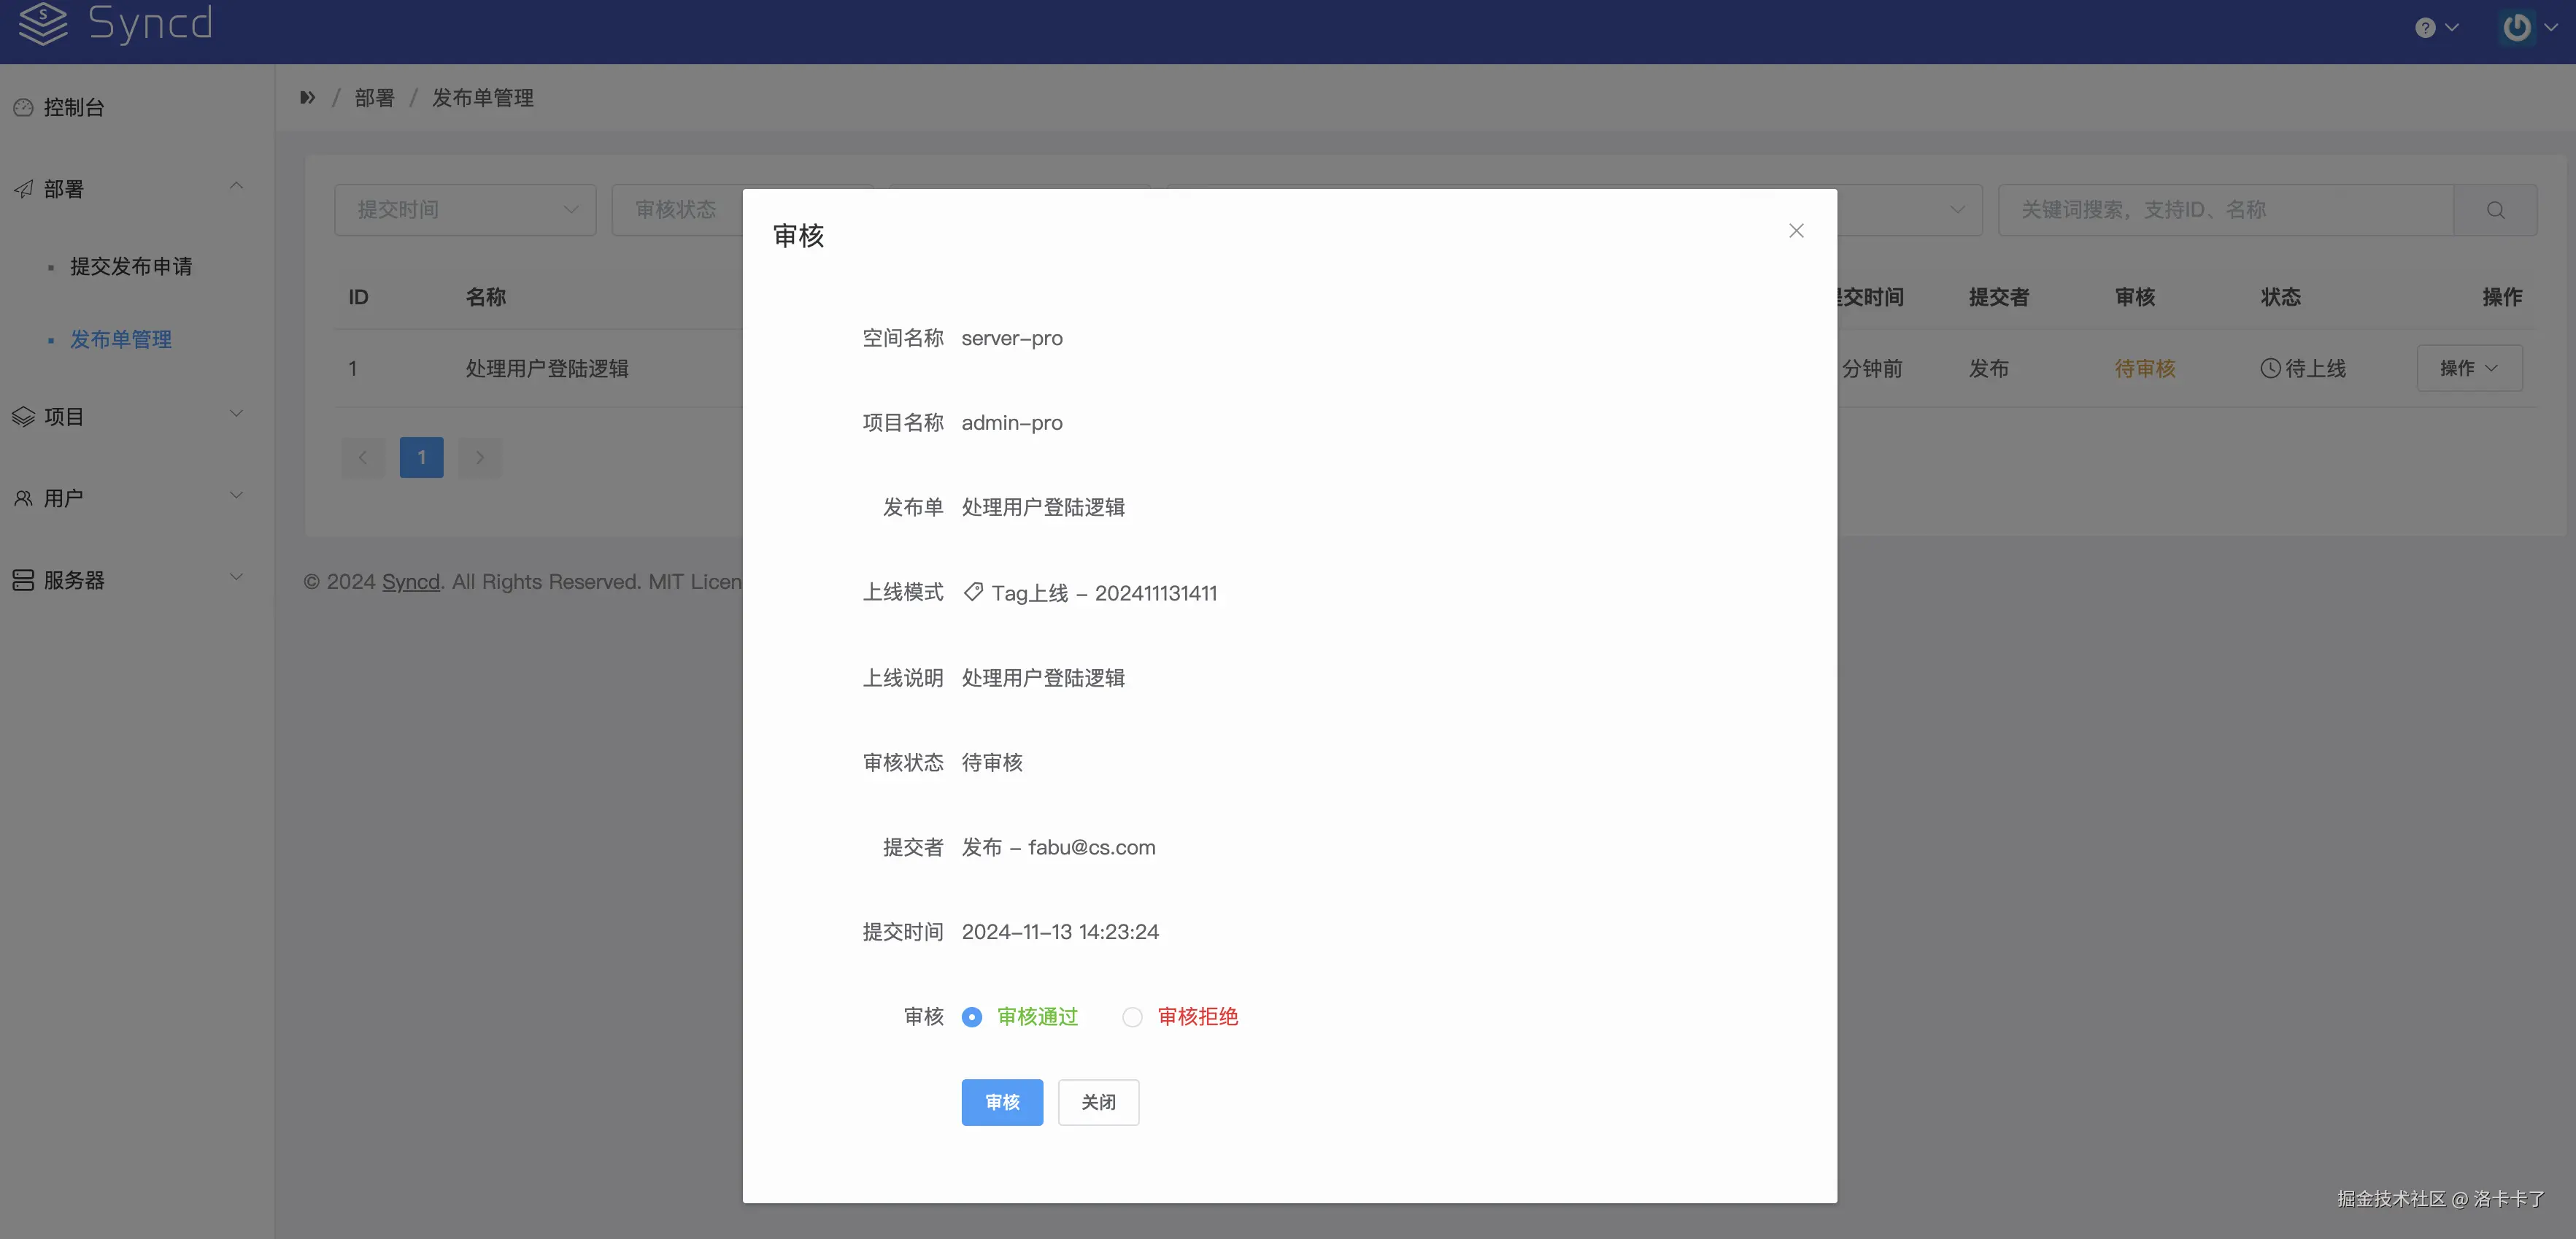Open the 提交时间 filter dropdown
Viewport: 2576px width, 1239px height.
pos(465,210)
